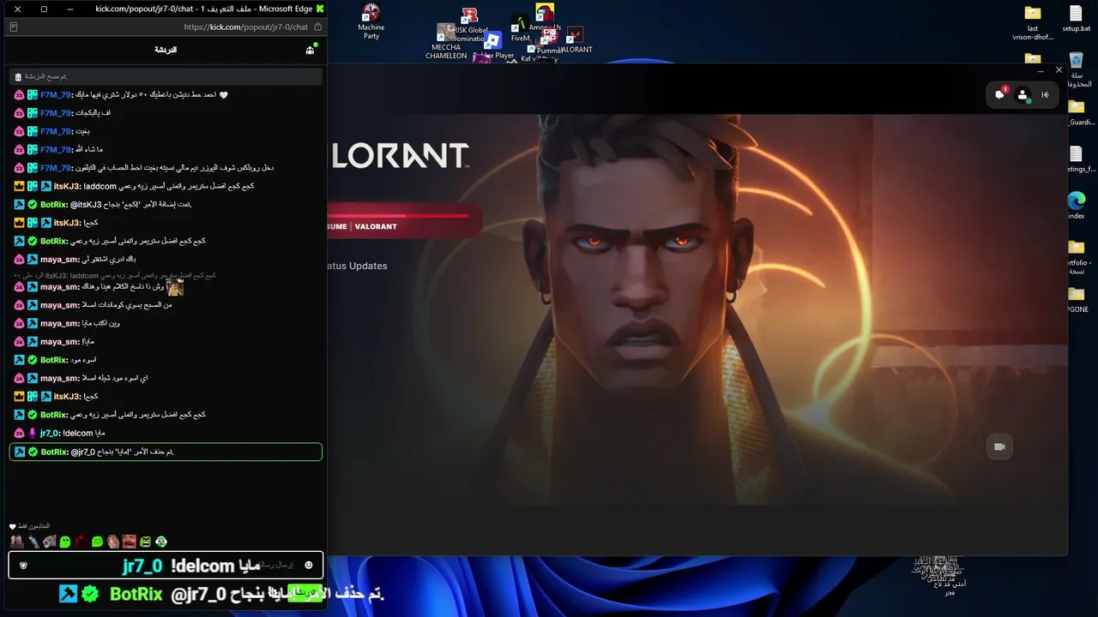The height and width of the screenshot is (617, 1098).
Task: Click itsKJ3 username in !addcom message
Action: pos(67,186)
